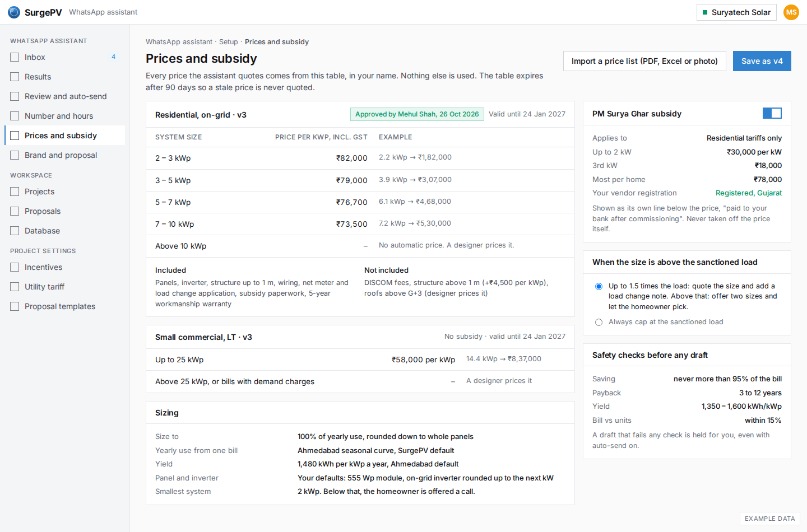This screenshot has width=807, height=532.
Task: Click the Inbox sidebar icon
Action: pyautogui.click(x=15, y=57)
